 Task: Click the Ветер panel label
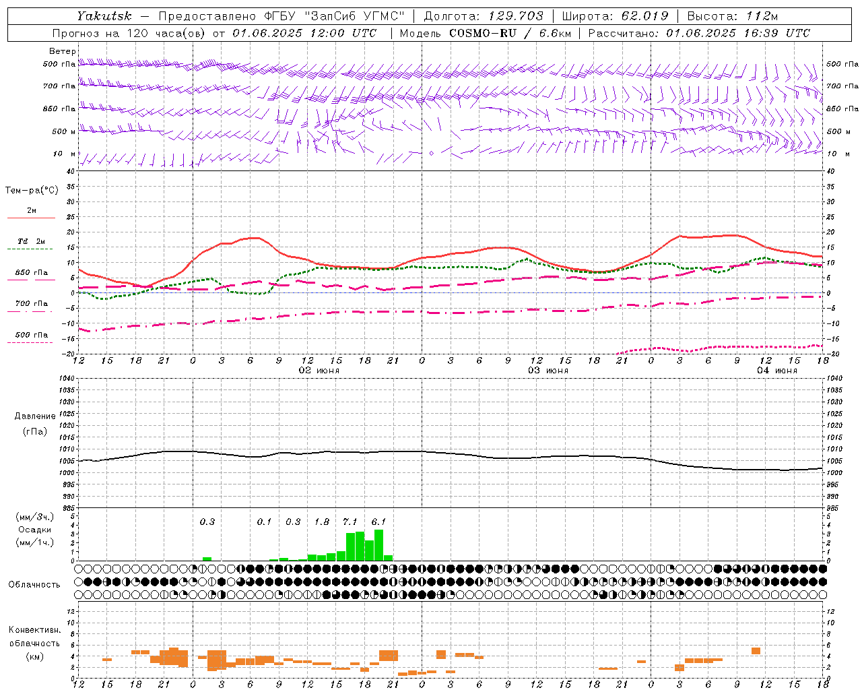[x=63, y=51]
